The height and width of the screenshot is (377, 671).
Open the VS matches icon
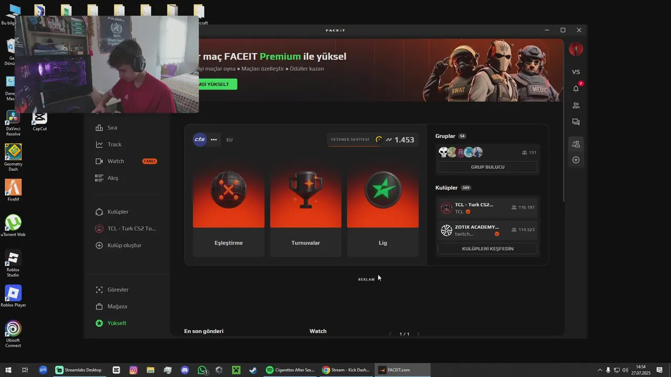576,72
